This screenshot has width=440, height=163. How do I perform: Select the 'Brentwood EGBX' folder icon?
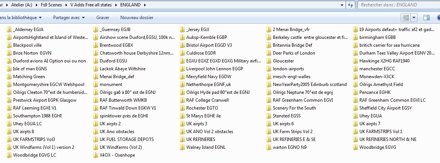[x=96, y=45]
